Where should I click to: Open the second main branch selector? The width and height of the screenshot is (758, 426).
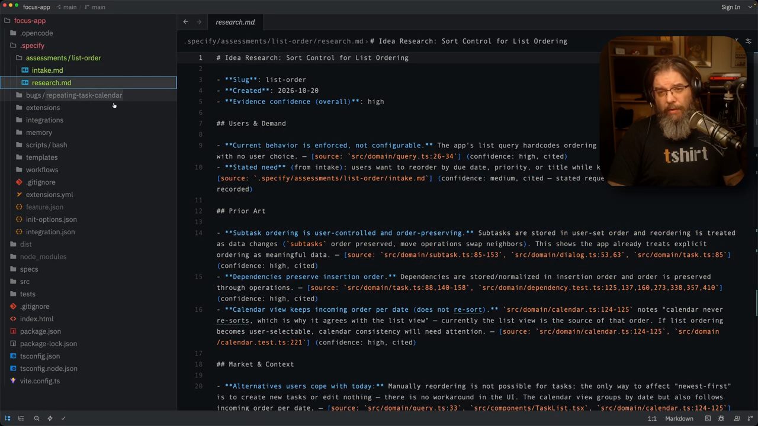click(x=95, y=7)
